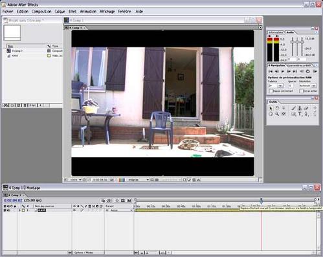Enable the 'Depuis cet instant' checkbox
The width and height of the screenshot is (323, 257).
point(271,91)
